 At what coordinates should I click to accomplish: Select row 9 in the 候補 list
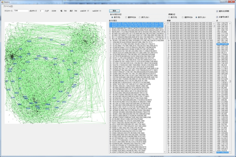point(190,39)
